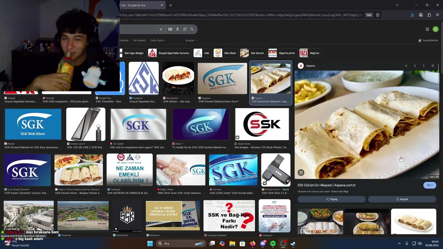Viewport: 443px width, 249px height.
Task: Click the Paylaş share button
Action: [x=332, y=199]
